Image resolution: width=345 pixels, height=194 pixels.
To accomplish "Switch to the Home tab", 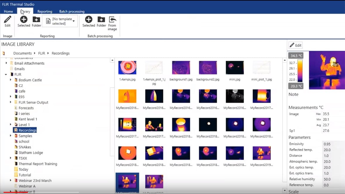I will 8,11.
